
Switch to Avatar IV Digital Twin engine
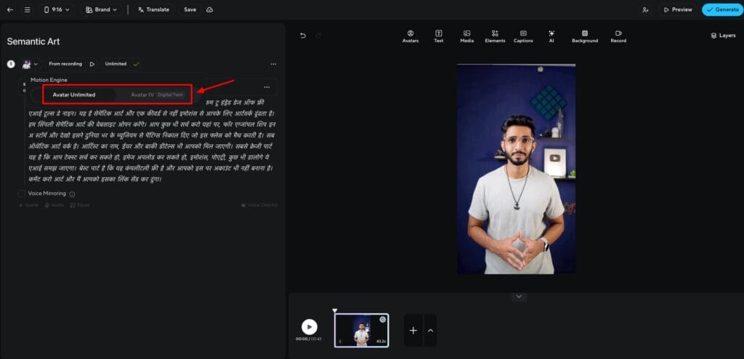156,94
